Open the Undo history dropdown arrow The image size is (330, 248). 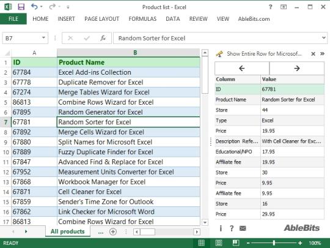click(x=42, y=7)
